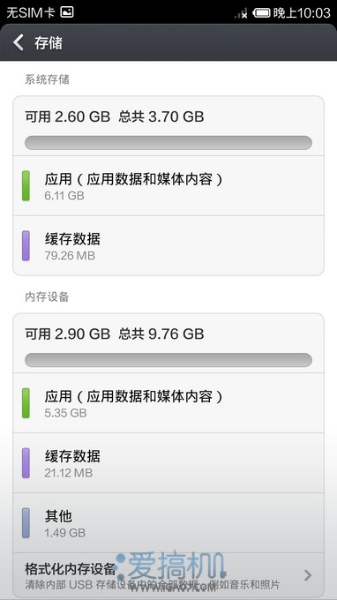Open the chevron next to 格式化内存设备
Viewport: 337px width, 600px height.
tap(308, 575)
